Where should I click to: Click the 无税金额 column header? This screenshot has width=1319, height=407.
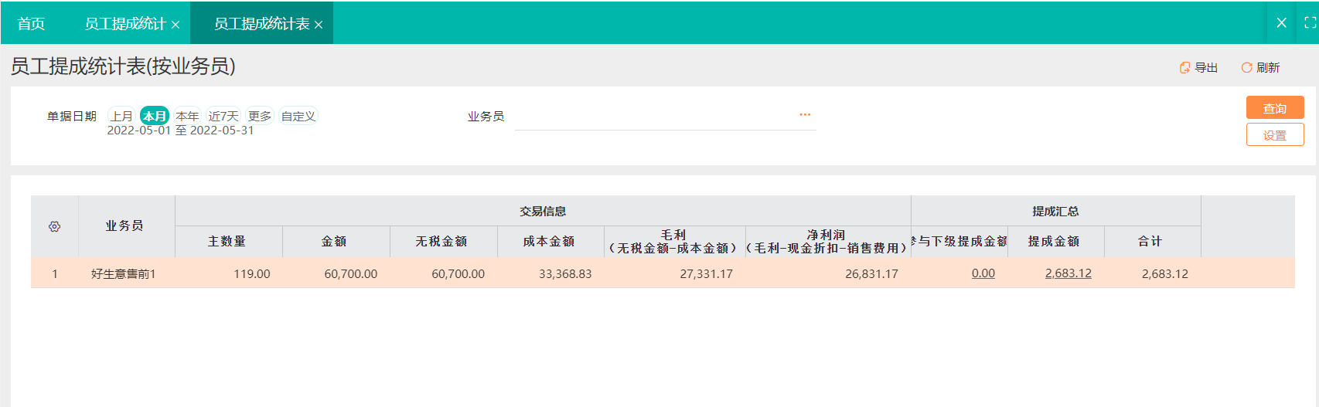pyautogui.click(x=443, y=242)
